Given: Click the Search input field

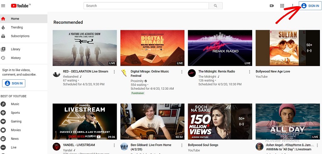Looking at the screenshot, I should pyautogui.click(x=146, y=6).
